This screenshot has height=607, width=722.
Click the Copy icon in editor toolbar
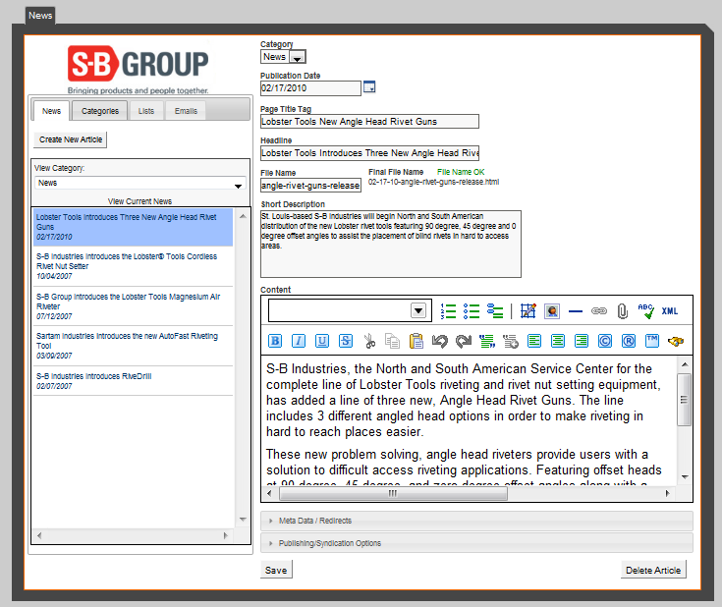point(392,341)
